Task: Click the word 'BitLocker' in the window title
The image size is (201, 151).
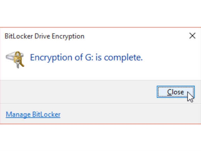Action: pos(19,36)
